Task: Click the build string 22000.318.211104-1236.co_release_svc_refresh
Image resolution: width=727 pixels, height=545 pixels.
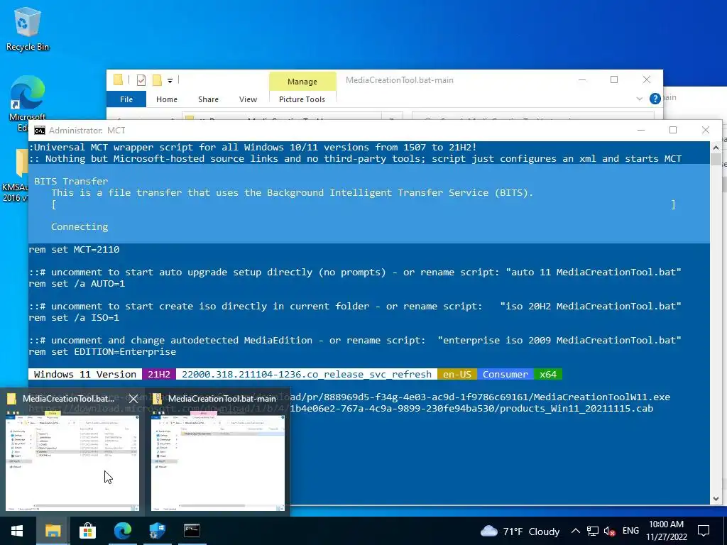Action: pyautogui.click(x=307, y=374)
